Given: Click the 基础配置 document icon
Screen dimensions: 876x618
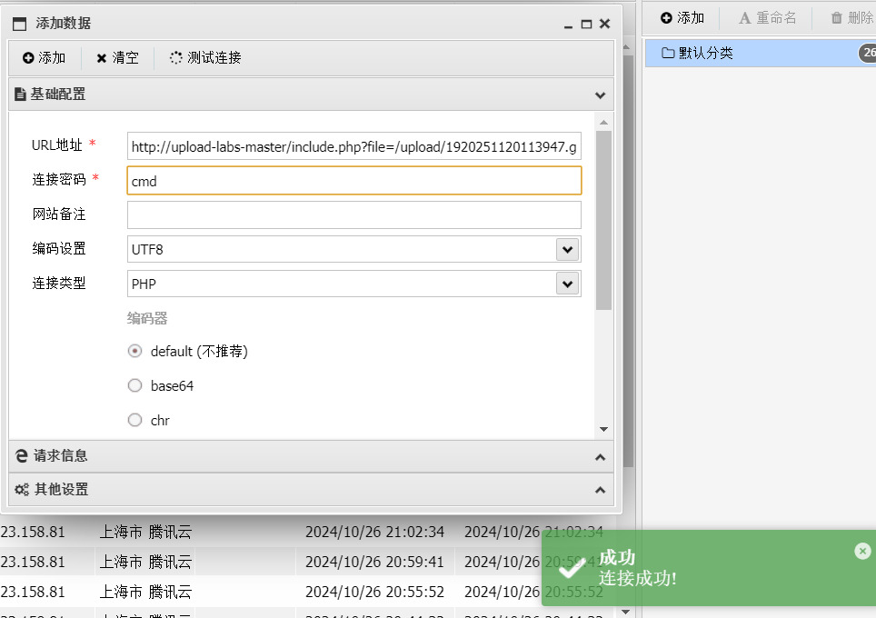Looking at the screenshot, I should point(20,95).
